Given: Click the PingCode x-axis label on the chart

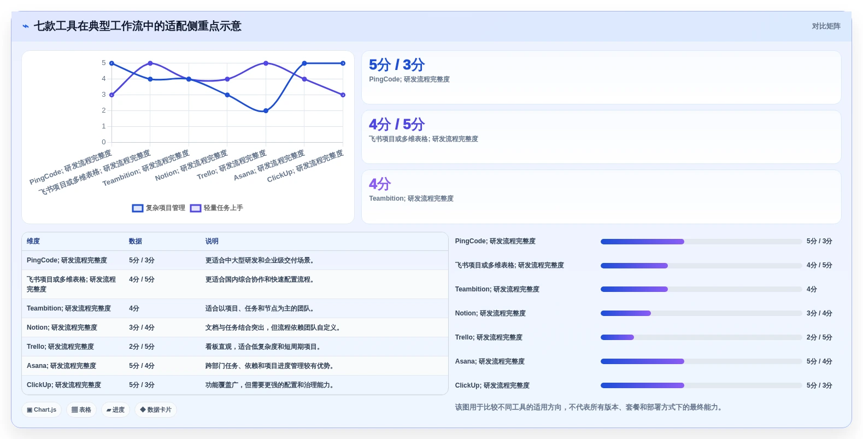Looking at the screenshot, I should click(71, 167).
